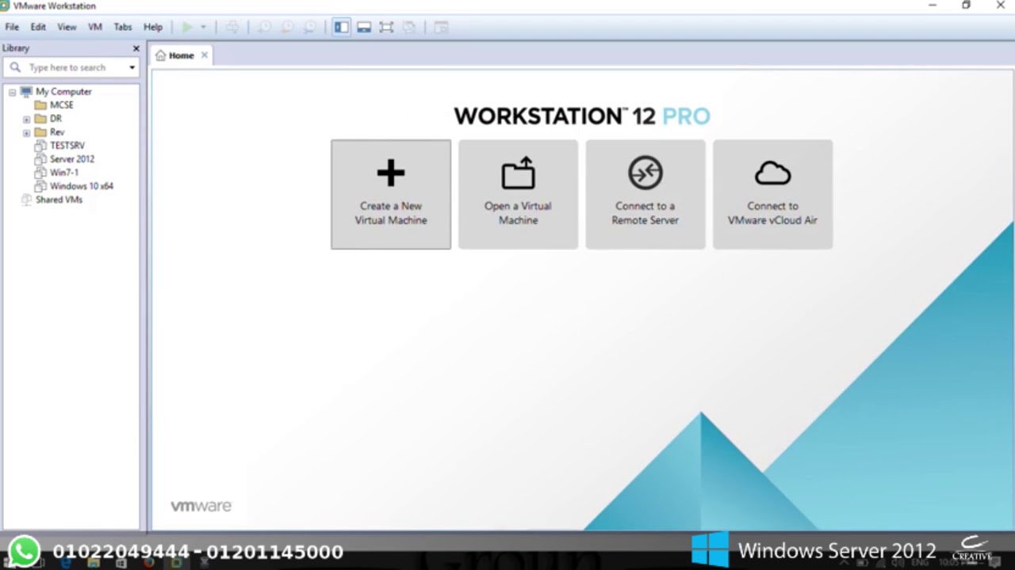Image resolution: width=1015 pixels, height=570 pixels.
Task: Click Connect to a Remote Server
Action: click(x=645, y=195)
